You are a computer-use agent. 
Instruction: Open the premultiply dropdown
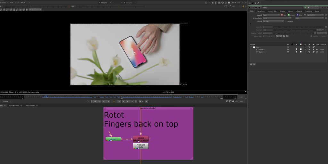(278, 18)
